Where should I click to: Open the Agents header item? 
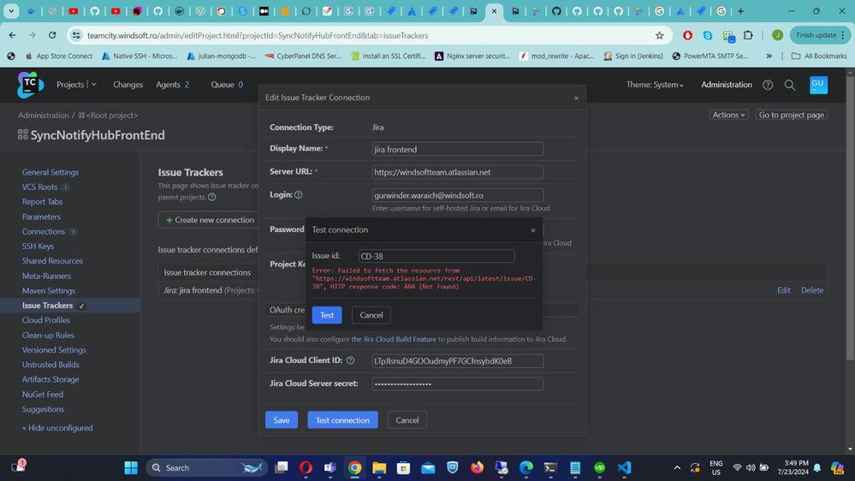(172, 85)
